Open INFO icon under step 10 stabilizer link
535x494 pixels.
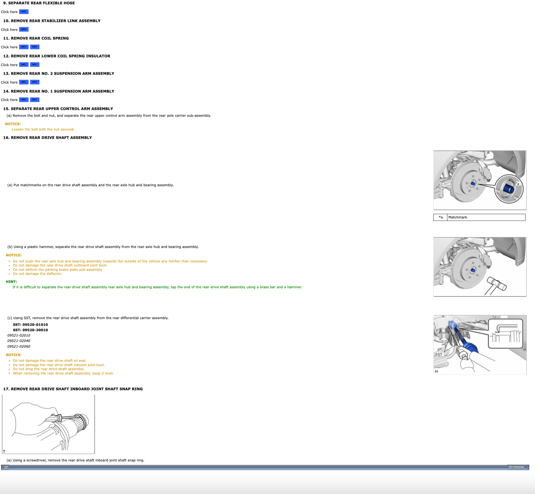tap(24, 30)
